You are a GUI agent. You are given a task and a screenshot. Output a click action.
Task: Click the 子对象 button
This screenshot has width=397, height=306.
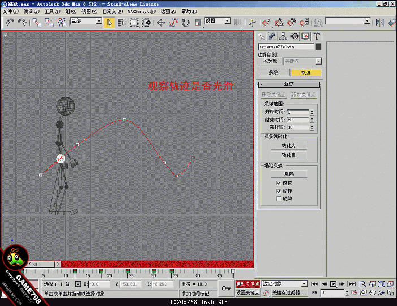(270, 61)
